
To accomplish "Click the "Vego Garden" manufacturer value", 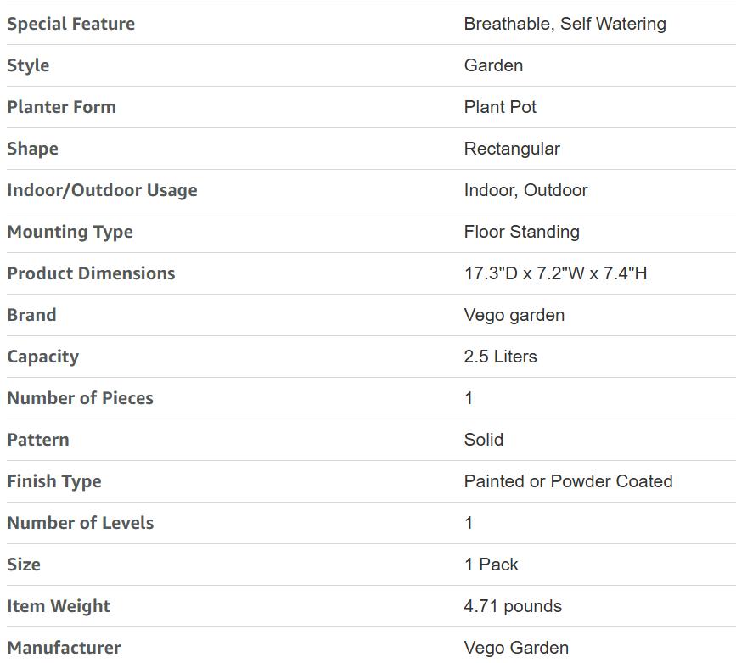I will (516, 648).
